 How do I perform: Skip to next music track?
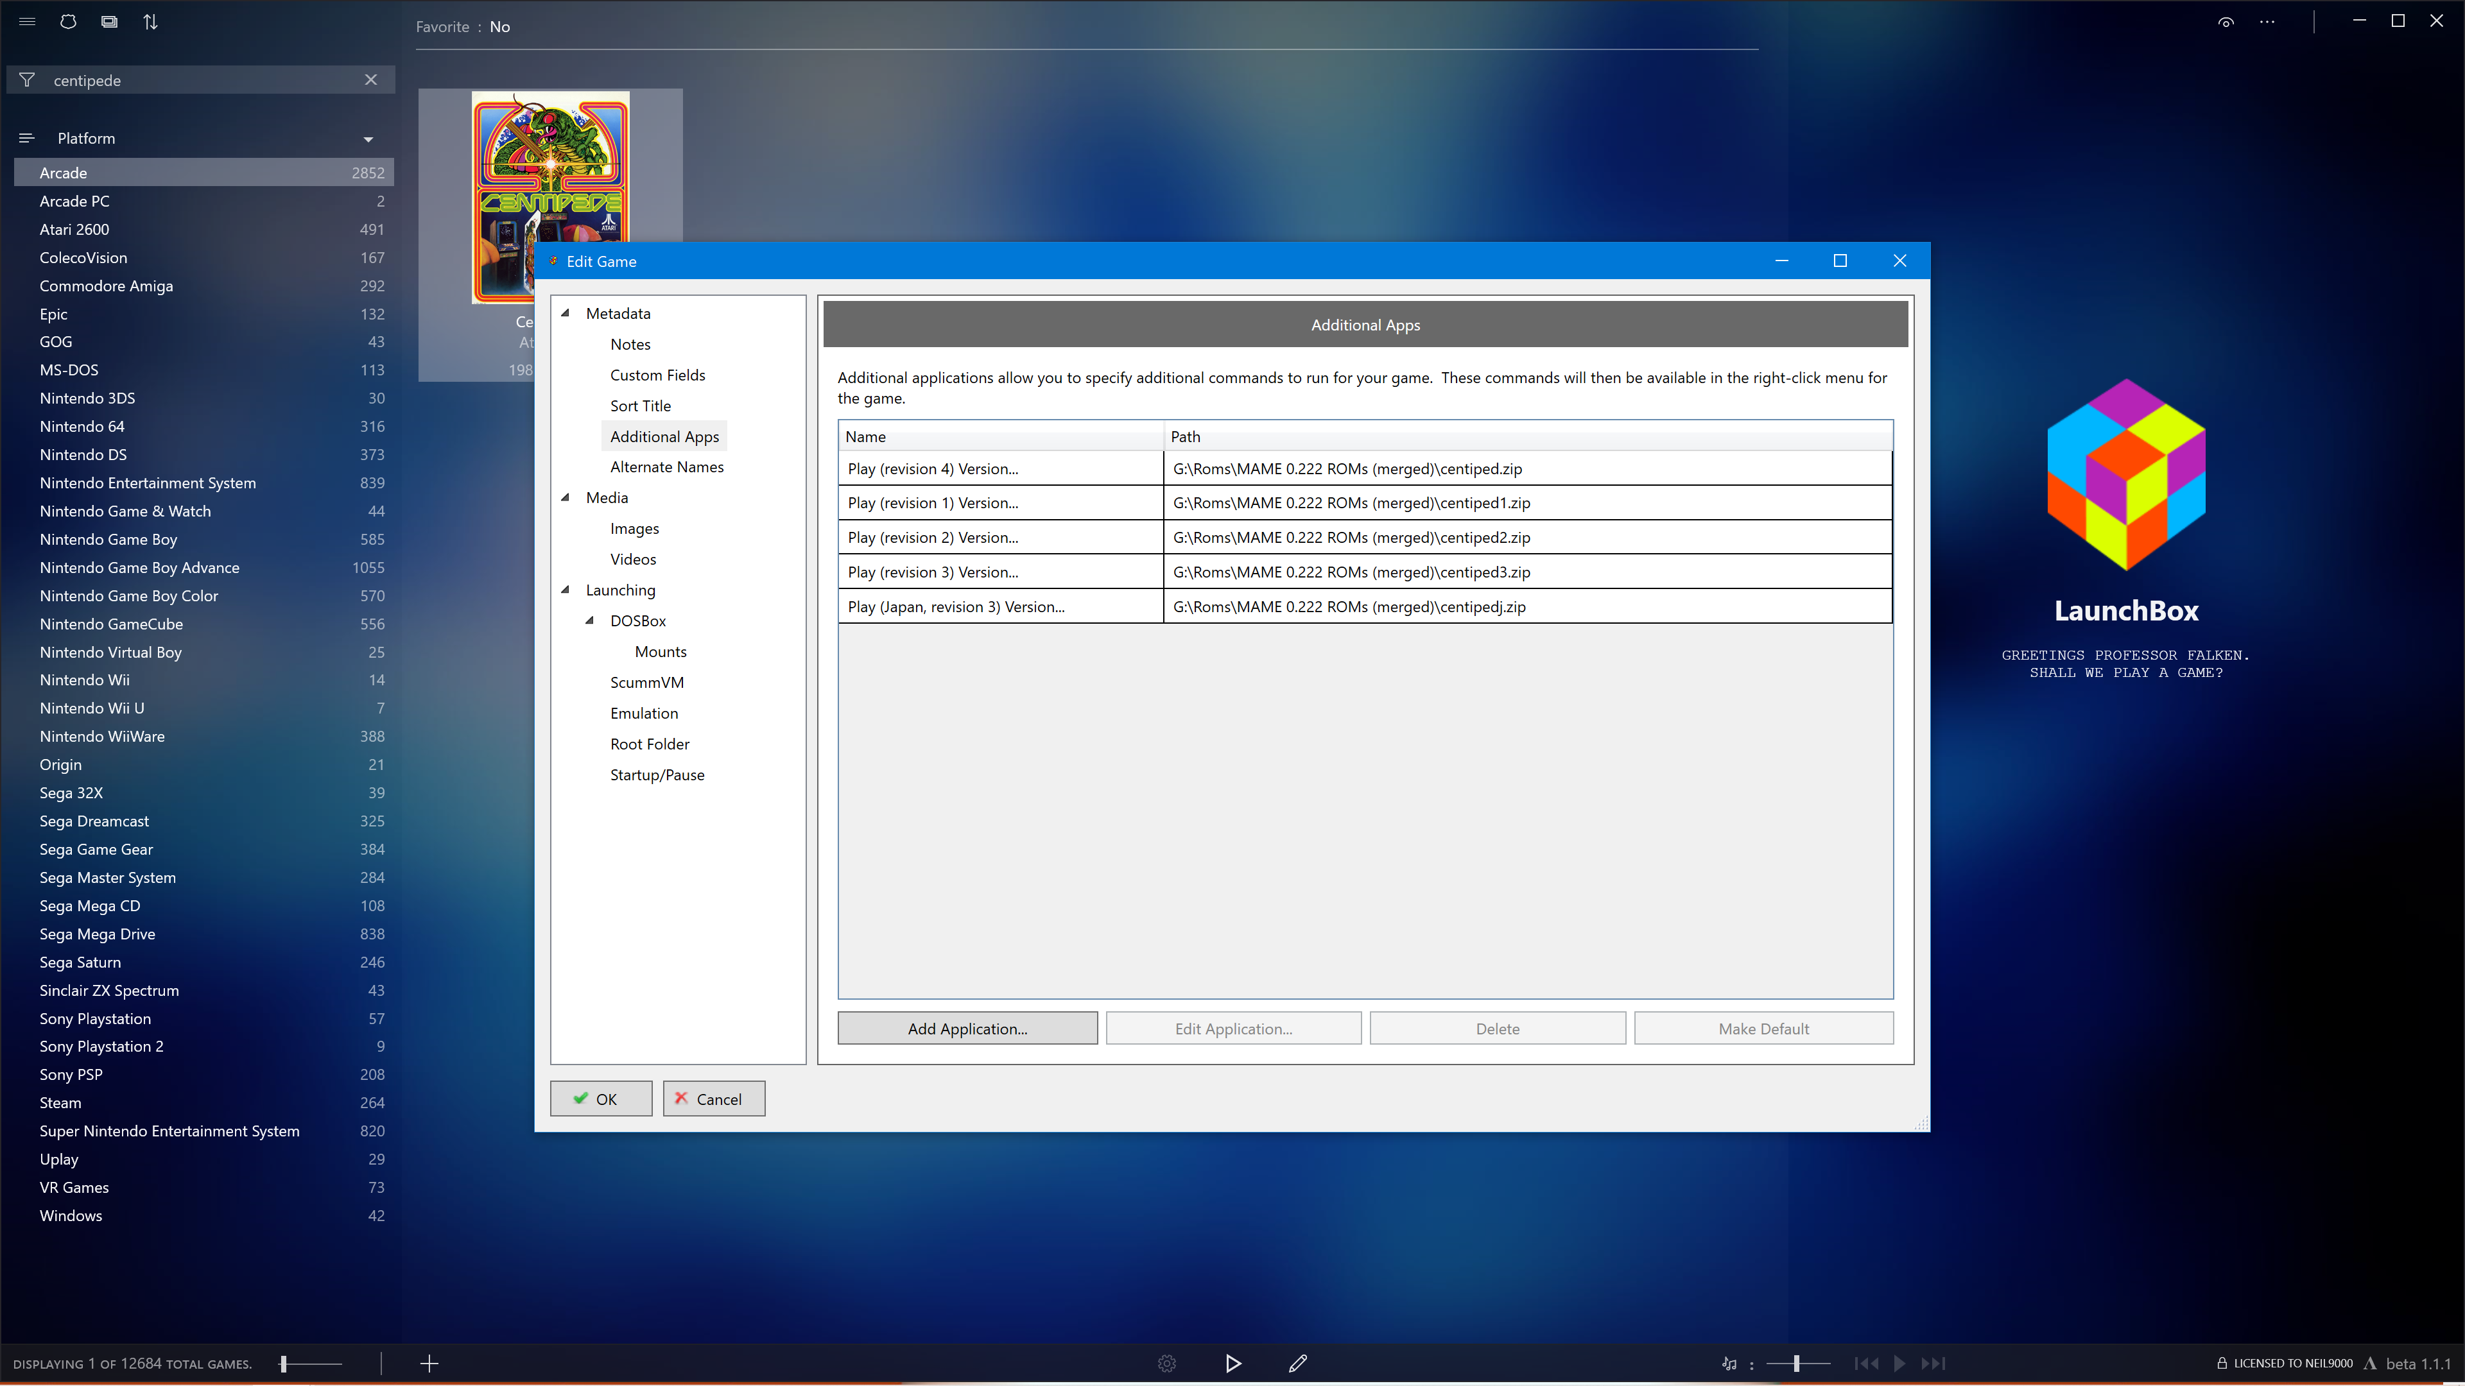point(1933,1363)
